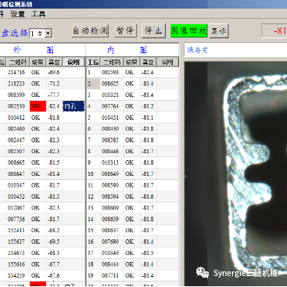Click the outer ring code 214716 cell
This screenshot has width=287, height=287.
16,72
